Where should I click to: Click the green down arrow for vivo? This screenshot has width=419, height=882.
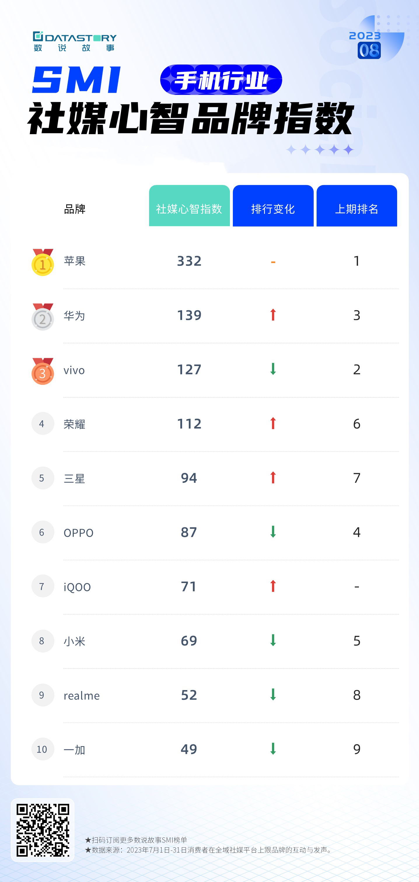[x=273, y=369]
